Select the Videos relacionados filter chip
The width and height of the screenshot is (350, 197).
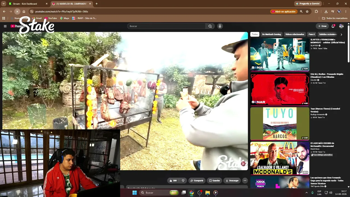coord(295,34)
